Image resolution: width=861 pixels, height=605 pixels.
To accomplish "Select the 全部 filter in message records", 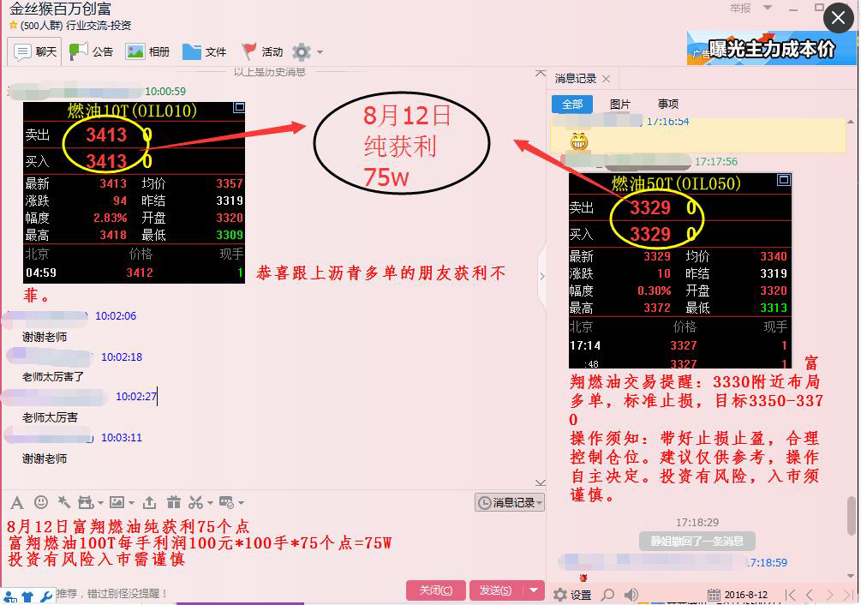I will tap(572, 104).
